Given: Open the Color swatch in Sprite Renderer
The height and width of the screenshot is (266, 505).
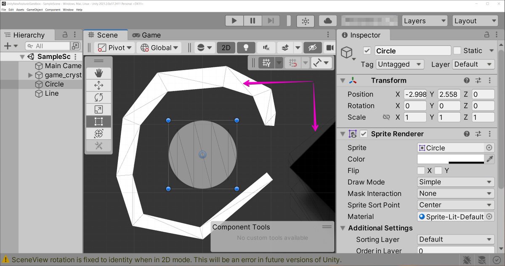Looking at the screenshot, I should click(450, 159).
